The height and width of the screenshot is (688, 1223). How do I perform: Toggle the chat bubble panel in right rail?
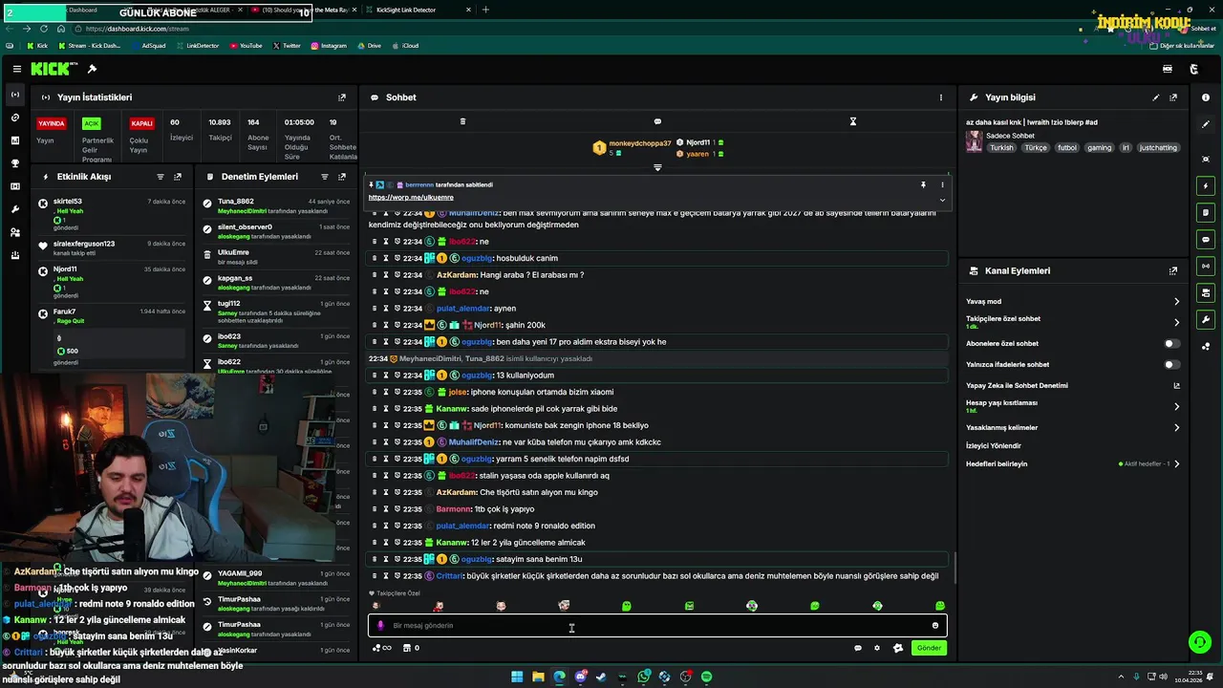coord(1206,239)
